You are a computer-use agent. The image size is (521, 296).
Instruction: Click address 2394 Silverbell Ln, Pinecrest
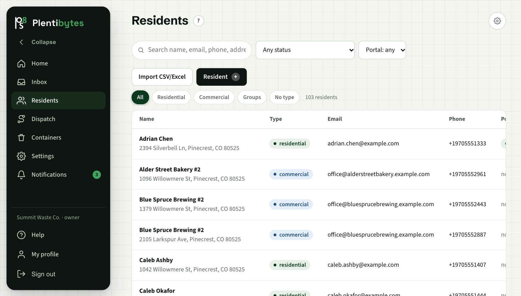189,148
